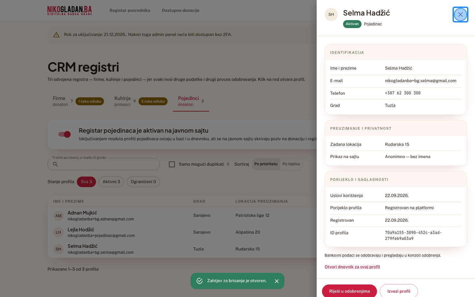Open 'Registar posrednika' in top navigation
This screenshot has width=475, height=297.
coord(130,11)
